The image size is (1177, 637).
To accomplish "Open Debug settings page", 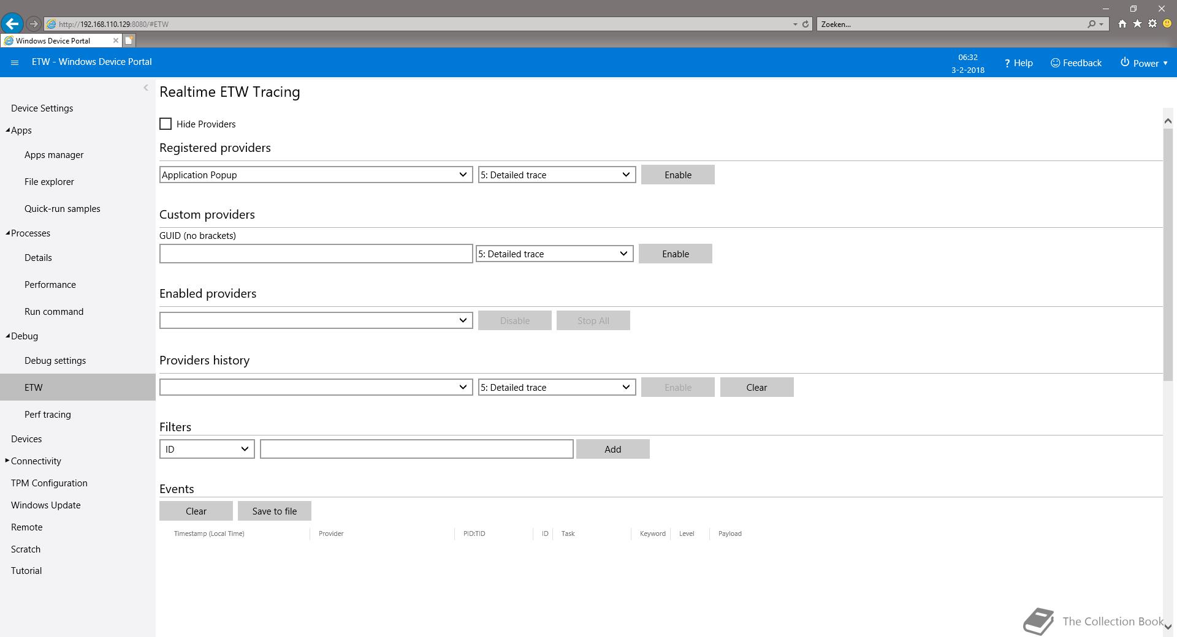I will pyautogui.click(x=55, y=361).
